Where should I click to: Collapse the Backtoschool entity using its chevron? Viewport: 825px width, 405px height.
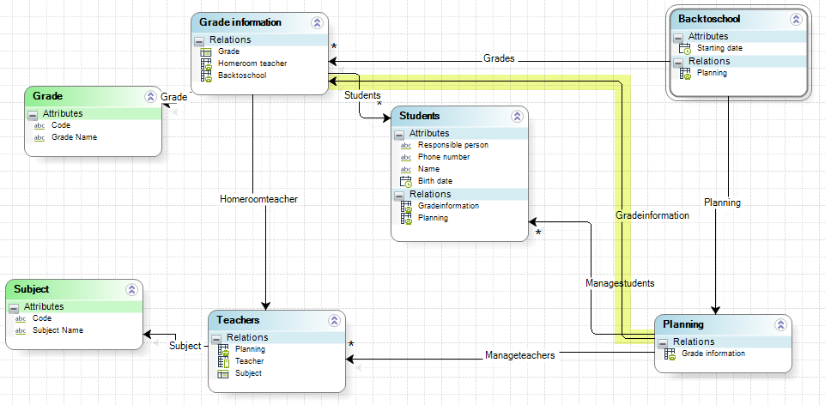[796, 20]
